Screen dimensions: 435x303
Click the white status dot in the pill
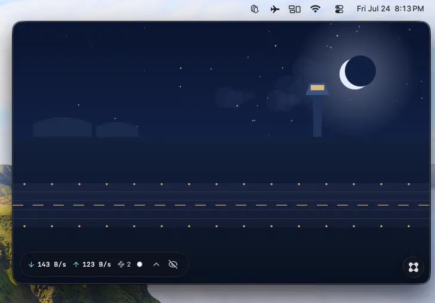coord(140,264)
